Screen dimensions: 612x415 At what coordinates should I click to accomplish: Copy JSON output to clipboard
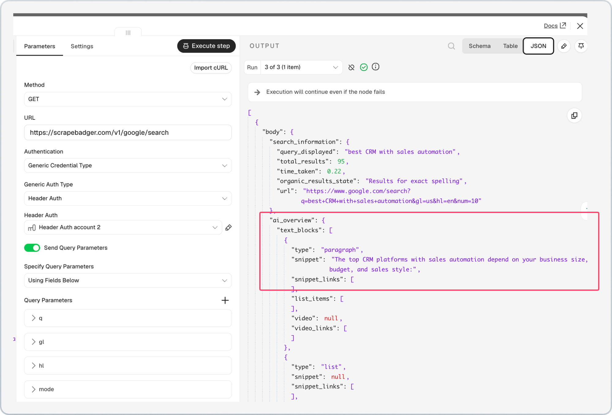point(574,115)
